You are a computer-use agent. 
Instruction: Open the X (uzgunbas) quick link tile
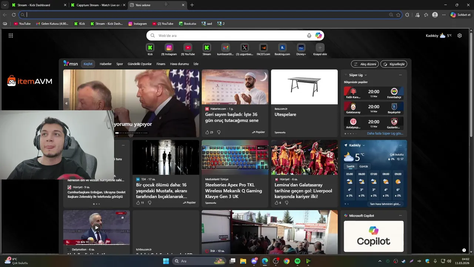coord(244,47)
